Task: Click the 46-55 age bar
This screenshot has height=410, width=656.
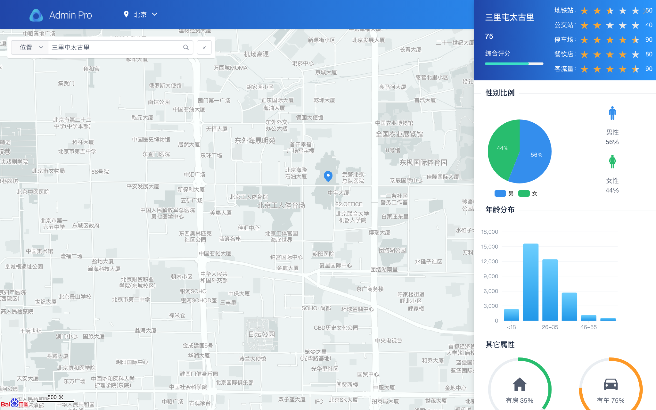Action: coord(588,318)
